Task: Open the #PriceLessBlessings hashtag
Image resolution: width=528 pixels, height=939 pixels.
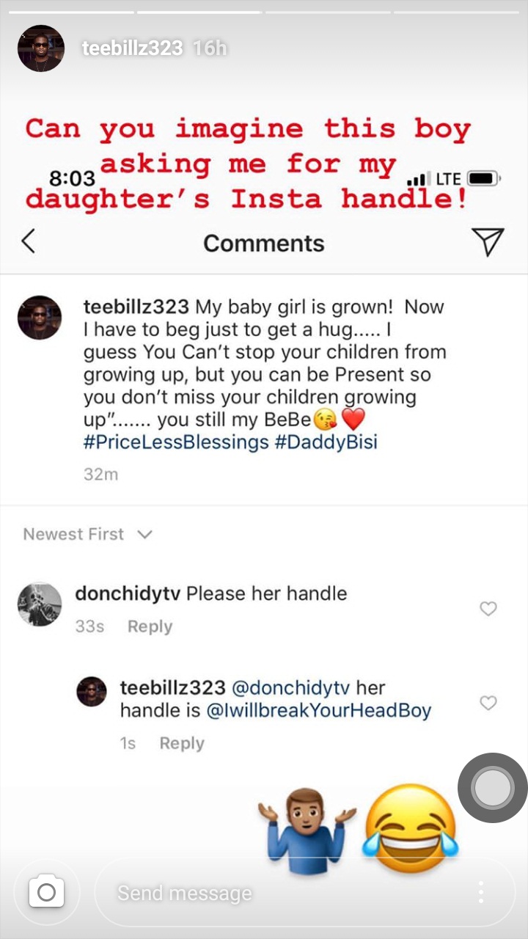Action: [x=176, y=443]
